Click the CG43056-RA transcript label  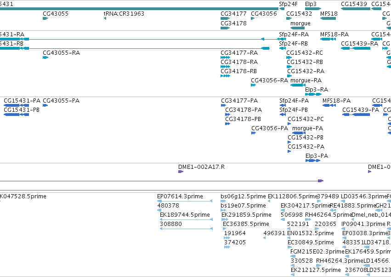click(269, 81)
